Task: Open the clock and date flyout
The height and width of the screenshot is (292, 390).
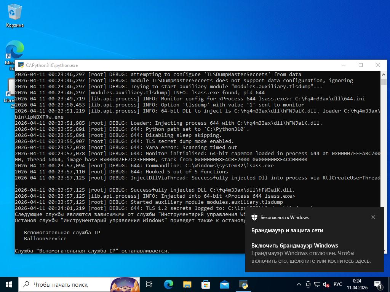Action: pyautogui.click(x=357, y=284)
